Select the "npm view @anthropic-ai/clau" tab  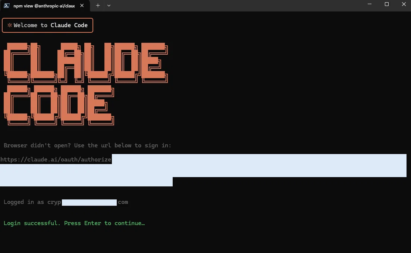click(45, 6)
